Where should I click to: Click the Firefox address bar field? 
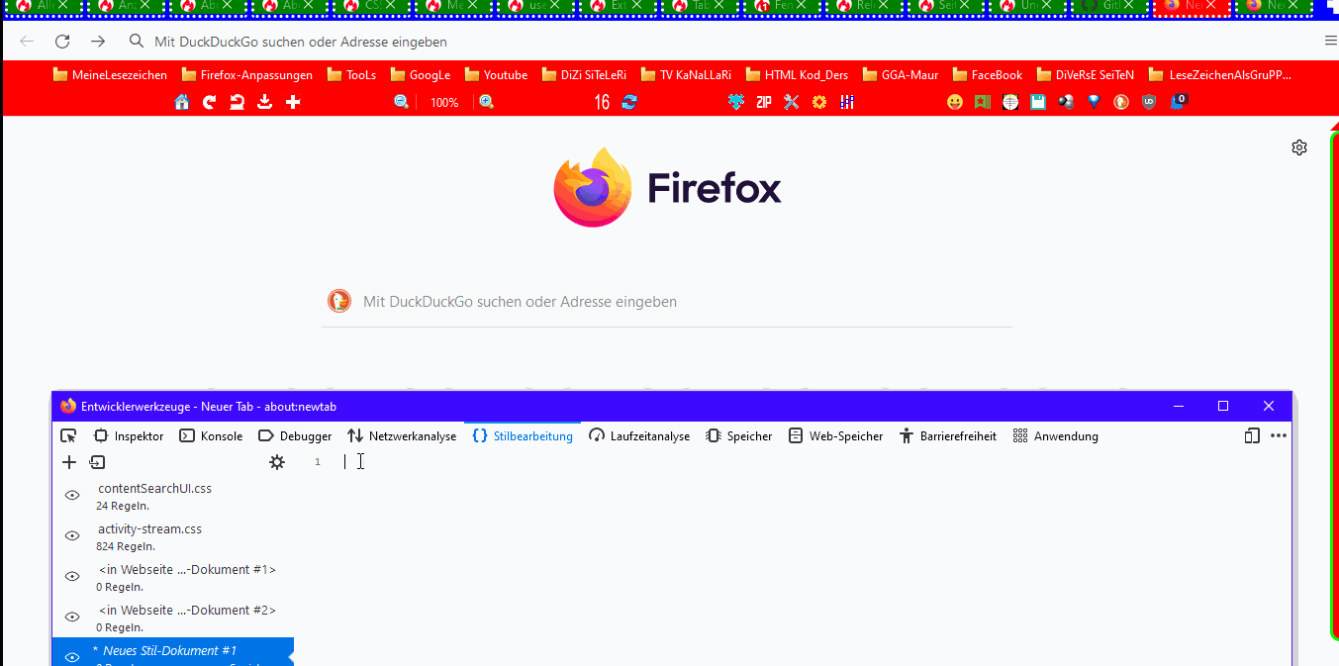[x=717, y=42]
